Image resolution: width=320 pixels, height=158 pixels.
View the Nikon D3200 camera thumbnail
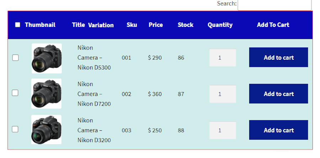[x=47, y=130]
